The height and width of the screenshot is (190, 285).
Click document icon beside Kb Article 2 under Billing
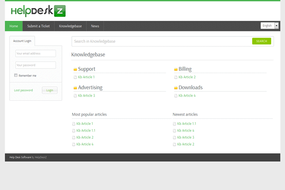[176, 77]
